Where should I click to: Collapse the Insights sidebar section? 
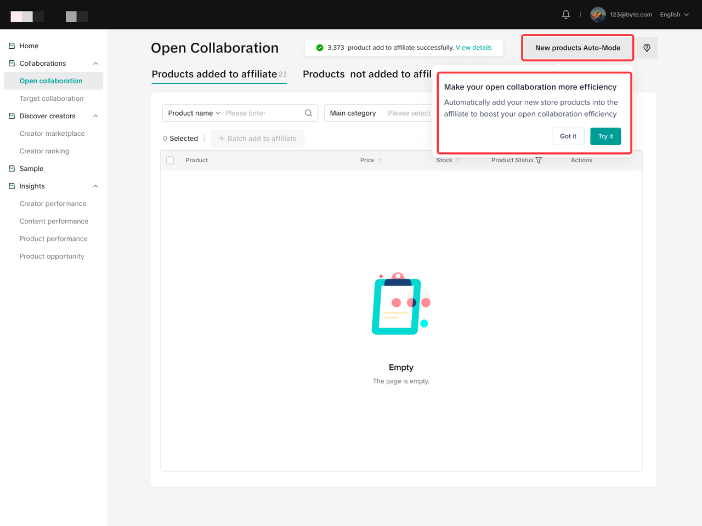coord(95,186)
